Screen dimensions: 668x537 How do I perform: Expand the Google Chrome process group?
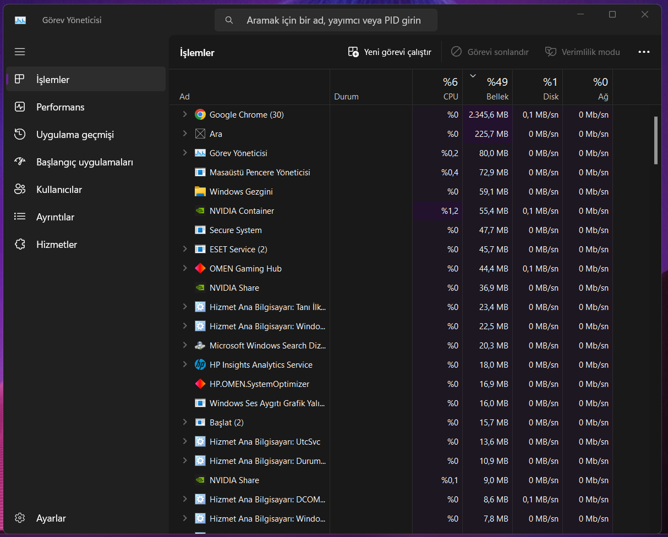[x=185, y=114]
